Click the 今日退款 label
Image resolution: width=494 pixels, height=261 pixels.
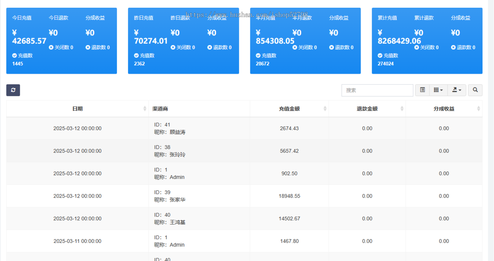click(x=58, y=18)
